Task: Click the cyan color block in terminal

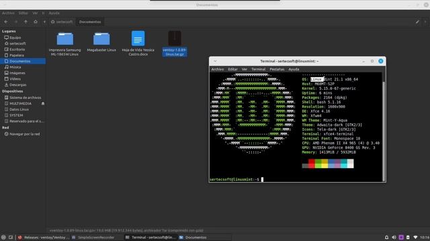Action: 344,163
